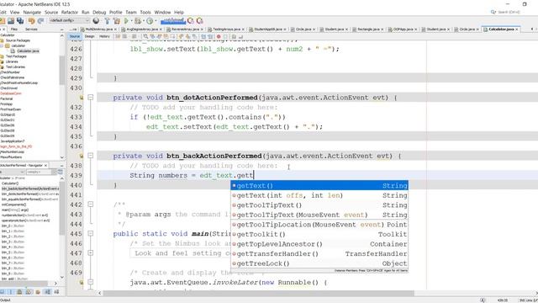
Task: Select Calculator.java in Projects tree
Action: click(x=28, y=50)
